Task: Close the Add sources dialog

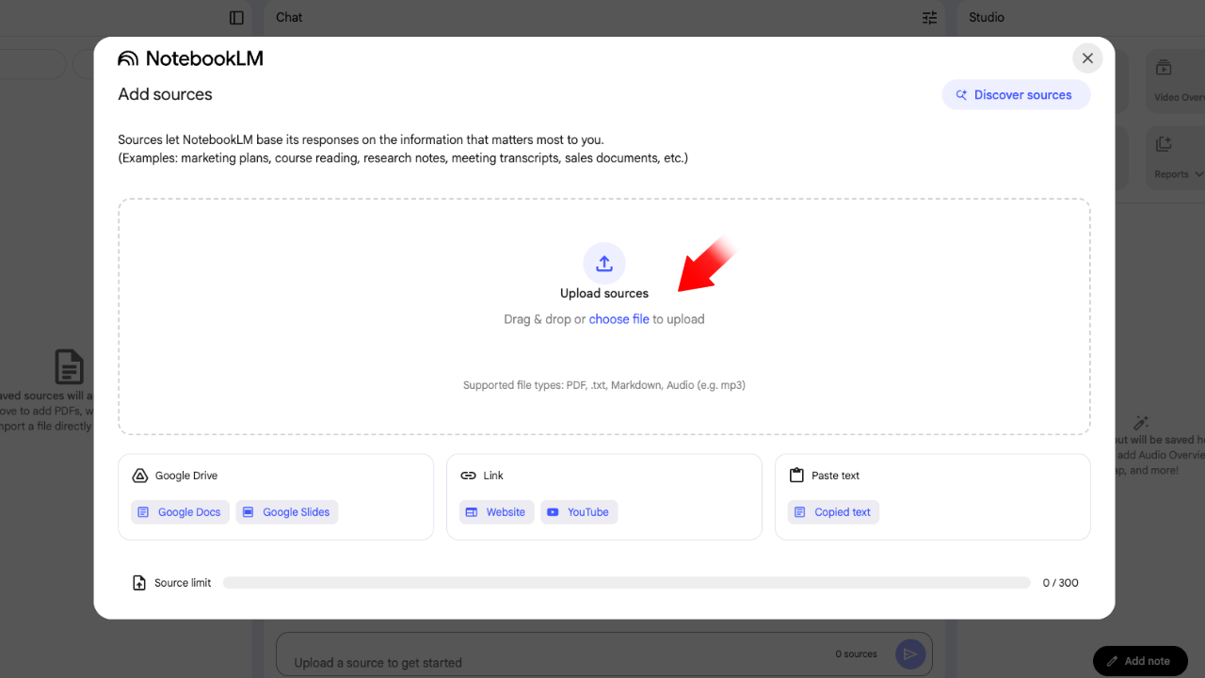Action: point(1087,58)
